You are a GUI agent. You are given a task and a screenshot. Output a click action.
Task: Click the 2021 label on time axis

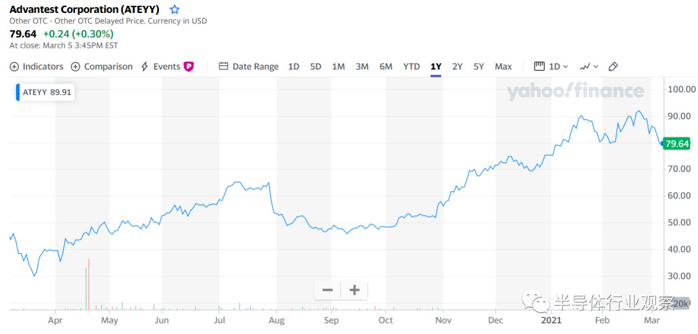tap(550, 320)
